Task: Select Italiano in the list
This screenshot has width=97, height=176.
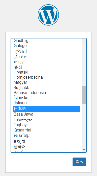Action: click(46, 103)
